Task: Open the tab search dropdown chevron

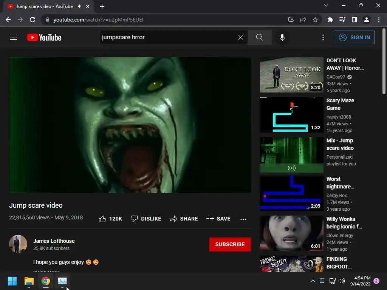Action: click(326, 5)
